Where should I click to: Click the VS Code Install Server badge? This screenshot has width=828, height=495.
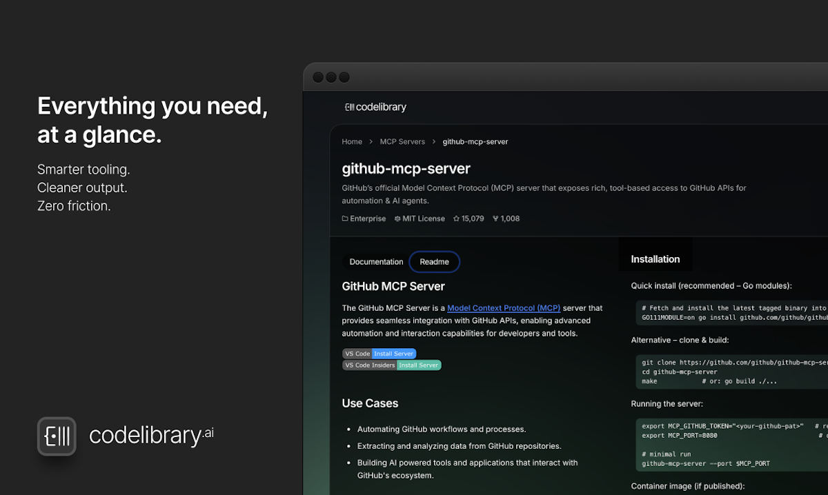tap(379, 354)
